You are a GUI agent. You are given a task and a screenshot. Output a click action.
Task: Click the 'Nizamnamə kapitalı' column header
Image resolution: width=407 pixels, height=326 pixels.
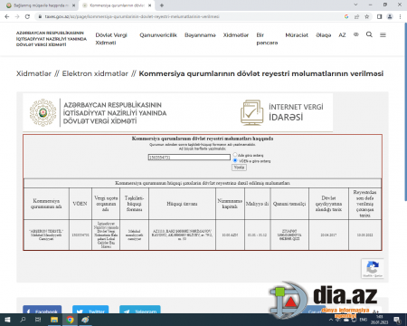[230, 204]
